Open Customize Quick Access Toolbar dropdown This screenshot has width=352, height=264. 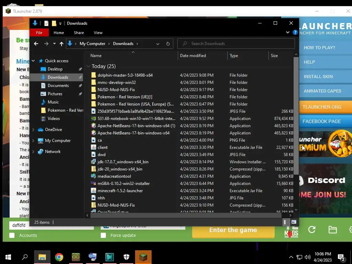60,23
